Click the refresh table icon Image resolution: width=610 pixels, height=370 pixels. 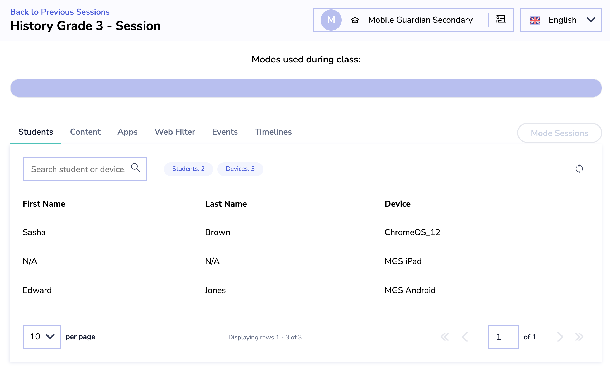pos(579,169)
